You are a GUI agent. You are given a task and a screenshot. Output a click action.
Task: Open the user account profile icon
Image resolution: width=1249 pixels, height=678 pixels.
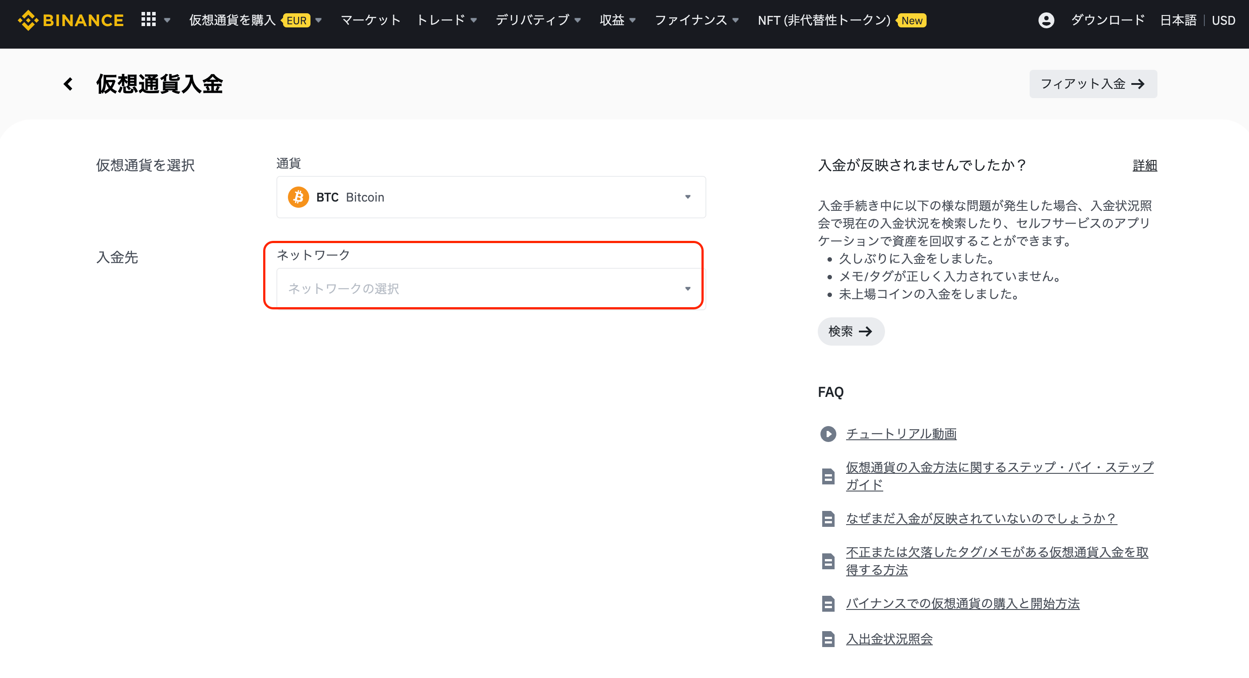click(1046, 20)
